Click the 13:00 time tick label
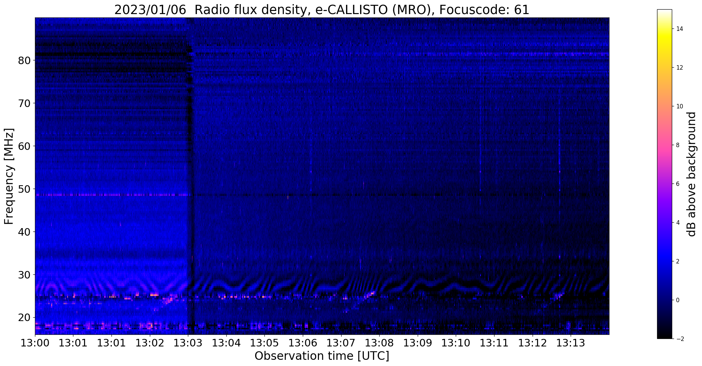Viewport: 702px width, 366px height. point(35,343)
